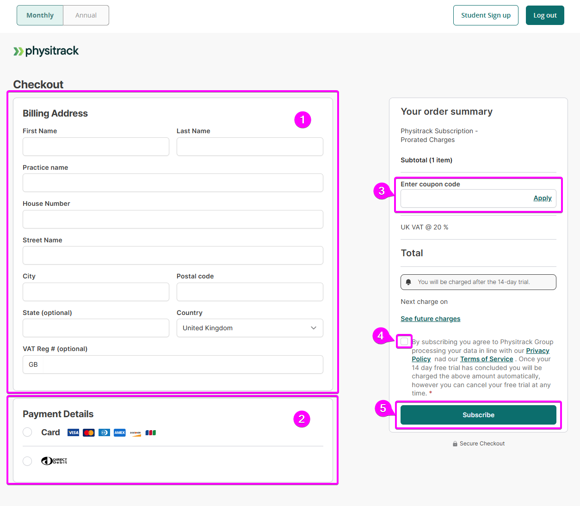Viewport: 580px width, 506px height.
Task: Click the Student Sign up button
Action: [x=486, y=15]
